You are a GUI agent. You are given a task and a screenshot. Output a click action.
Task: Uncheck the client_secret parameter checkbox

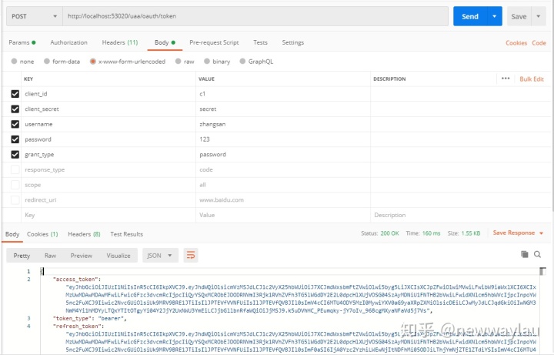tap(15, 109)
